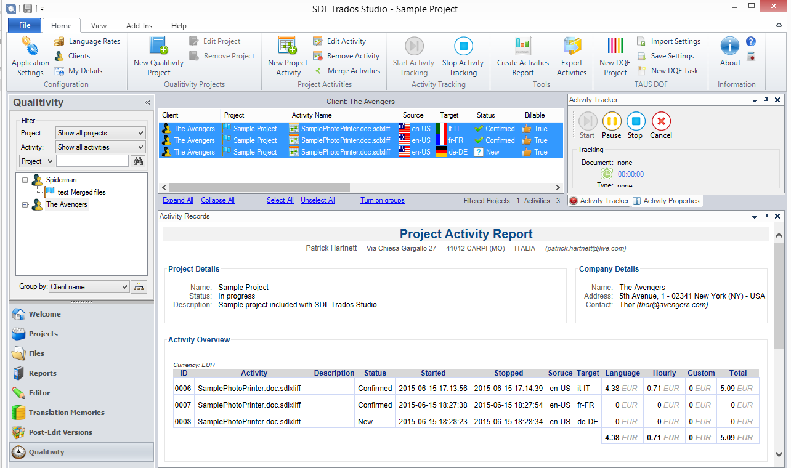Select the Activity Tracker tab
The width and height of the screenshot is (791, 468).
pyautogui.click(x=599, y=201)
